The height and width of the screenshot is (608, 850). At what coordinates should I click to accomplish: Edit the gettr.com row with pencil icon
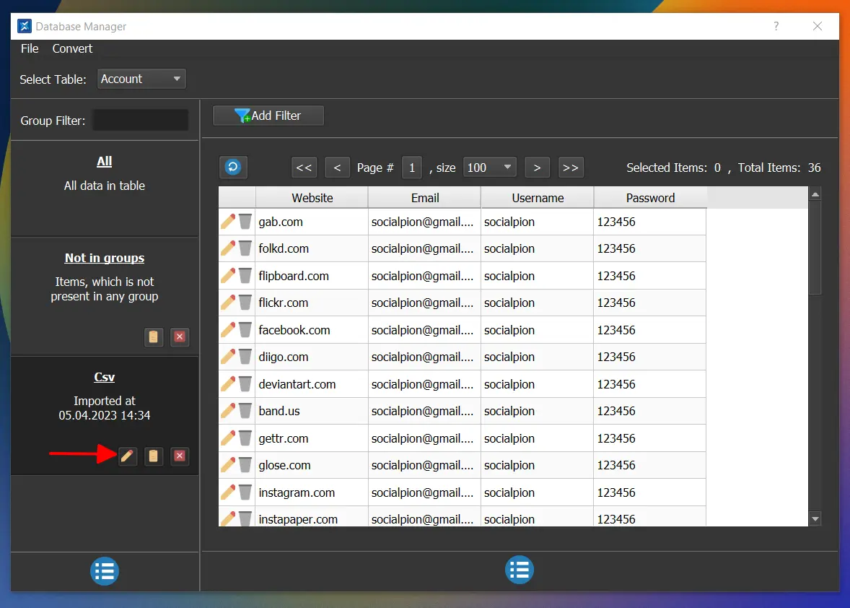[228, 438]
